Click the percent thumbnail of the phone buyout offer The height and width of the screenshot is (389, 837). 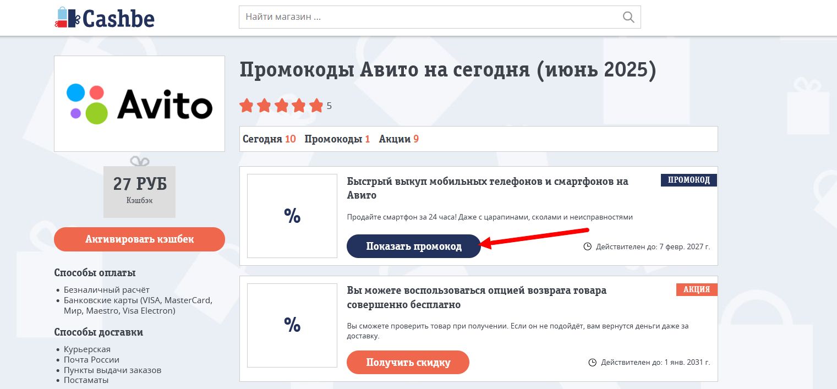292,216
